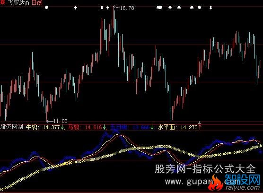Click the 牛线: 14.377 indicator value
Screen dimensions: 263x193
[43, 127]
